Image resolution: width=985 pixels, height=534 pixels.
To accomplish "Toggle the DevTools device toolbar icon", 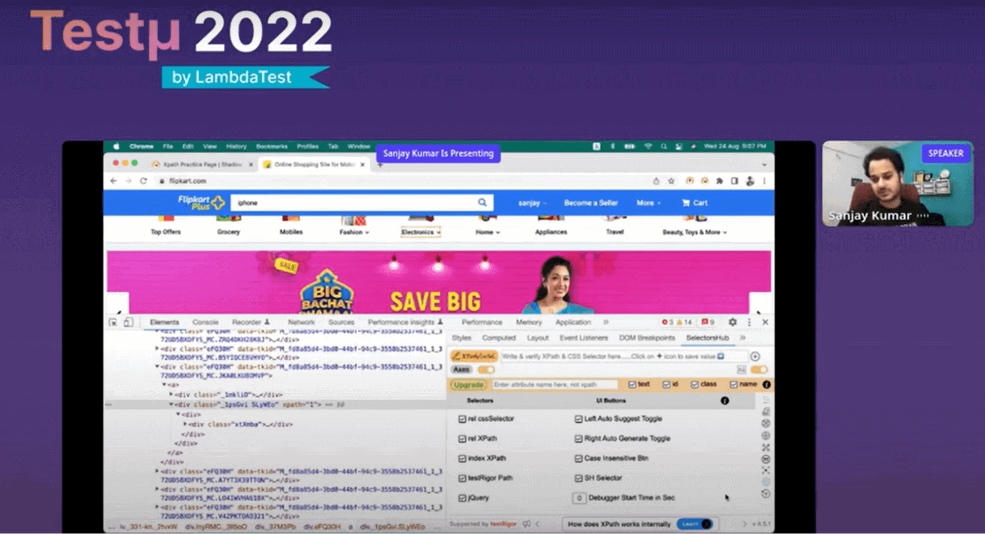I will tap(128, 322).
